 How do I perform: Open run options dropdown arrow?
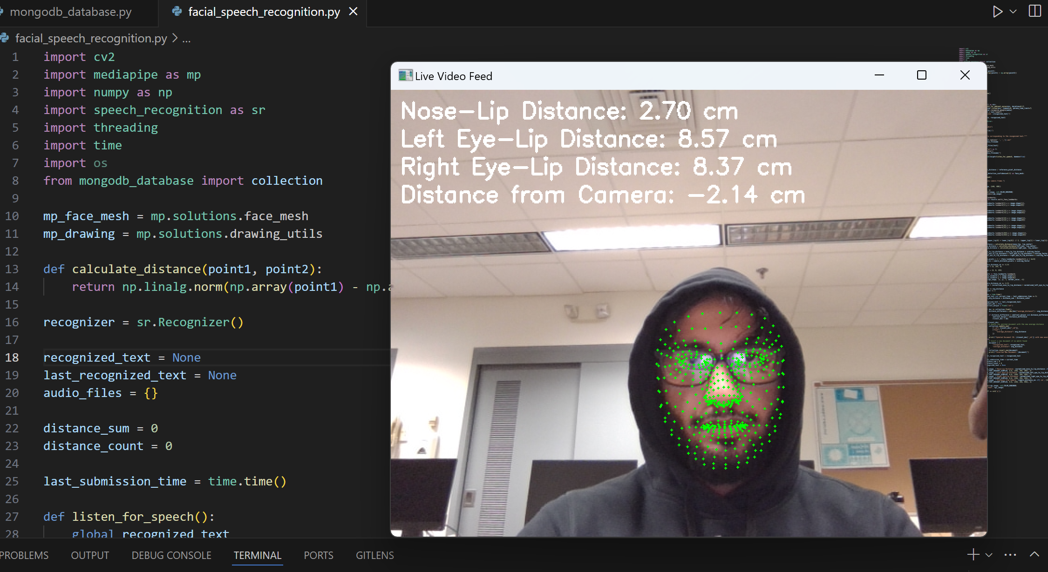(x=1013, y=12)
